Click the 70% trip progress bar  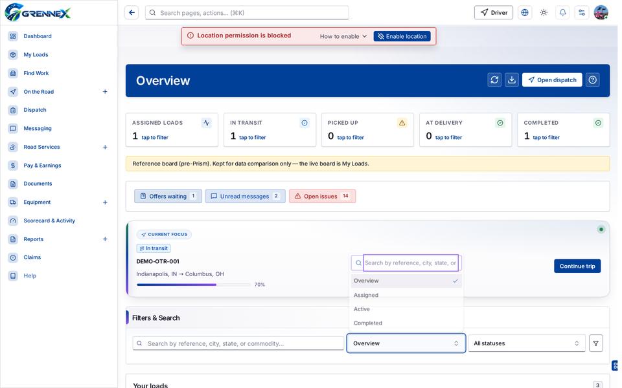click(x=193, y=285)
